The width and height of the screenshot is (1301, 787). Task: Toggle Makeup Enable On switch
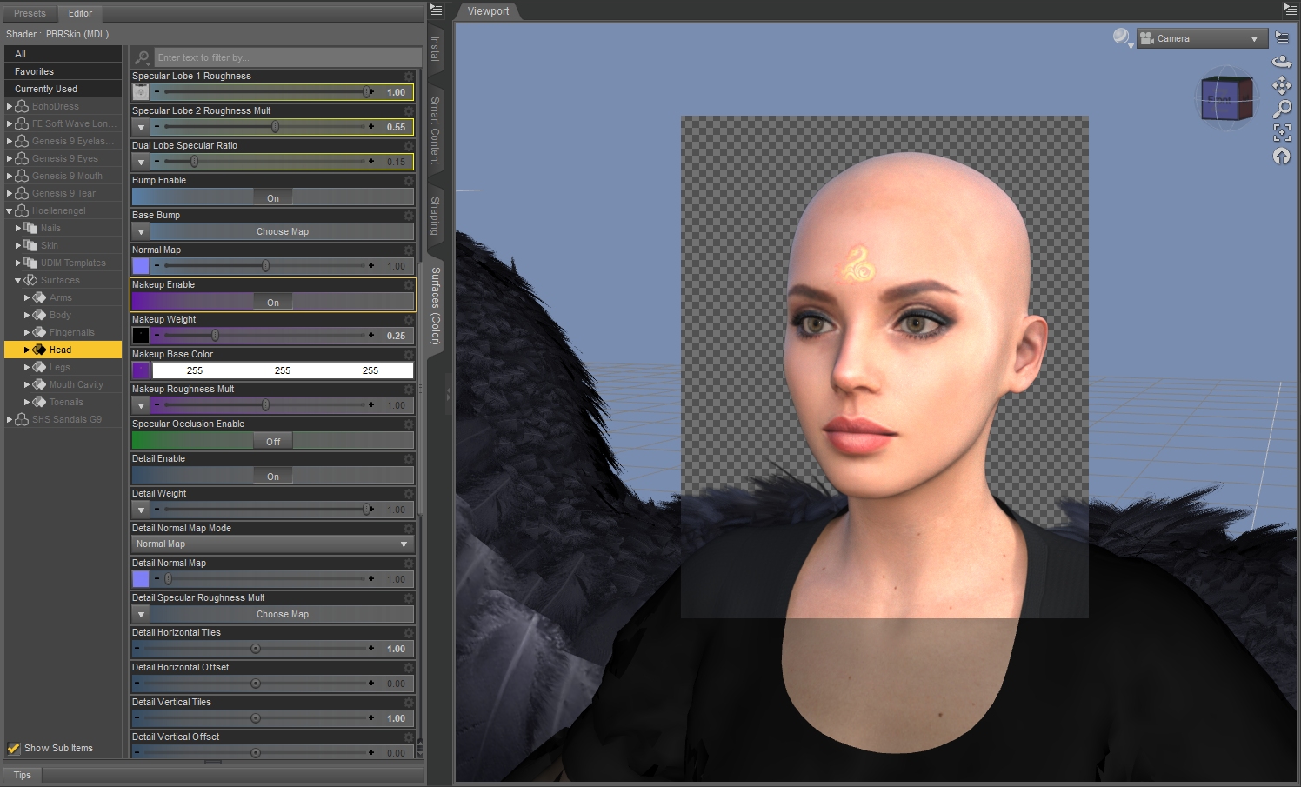(x=273, y=302)
